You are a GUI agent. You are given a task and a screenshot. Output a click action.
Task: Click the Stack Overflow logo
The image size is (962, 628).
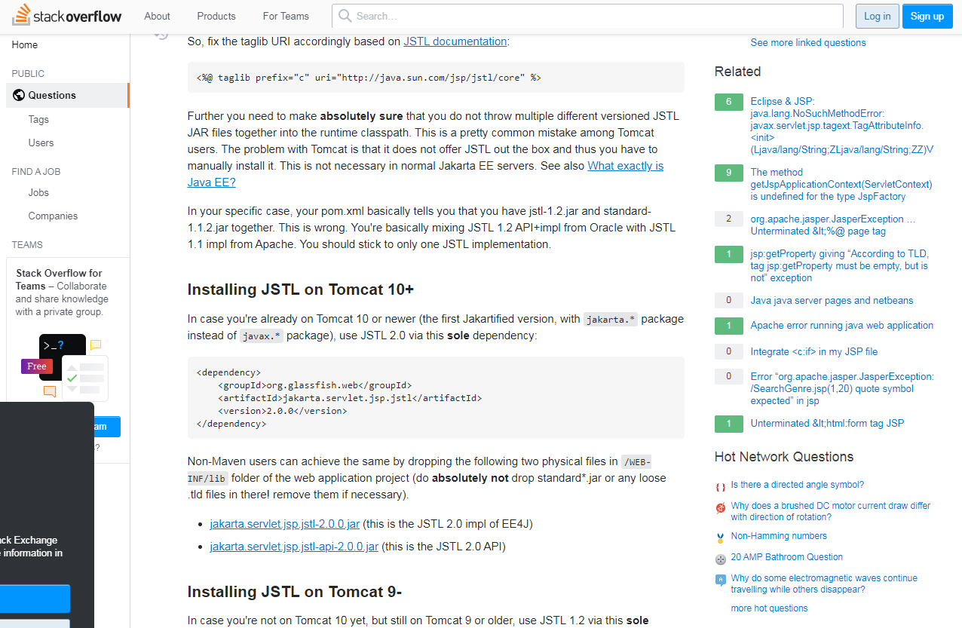click(66, 15)
